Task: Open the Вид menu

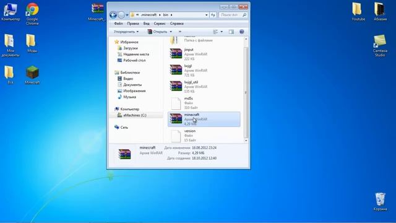Action: (x=146, y=24)
